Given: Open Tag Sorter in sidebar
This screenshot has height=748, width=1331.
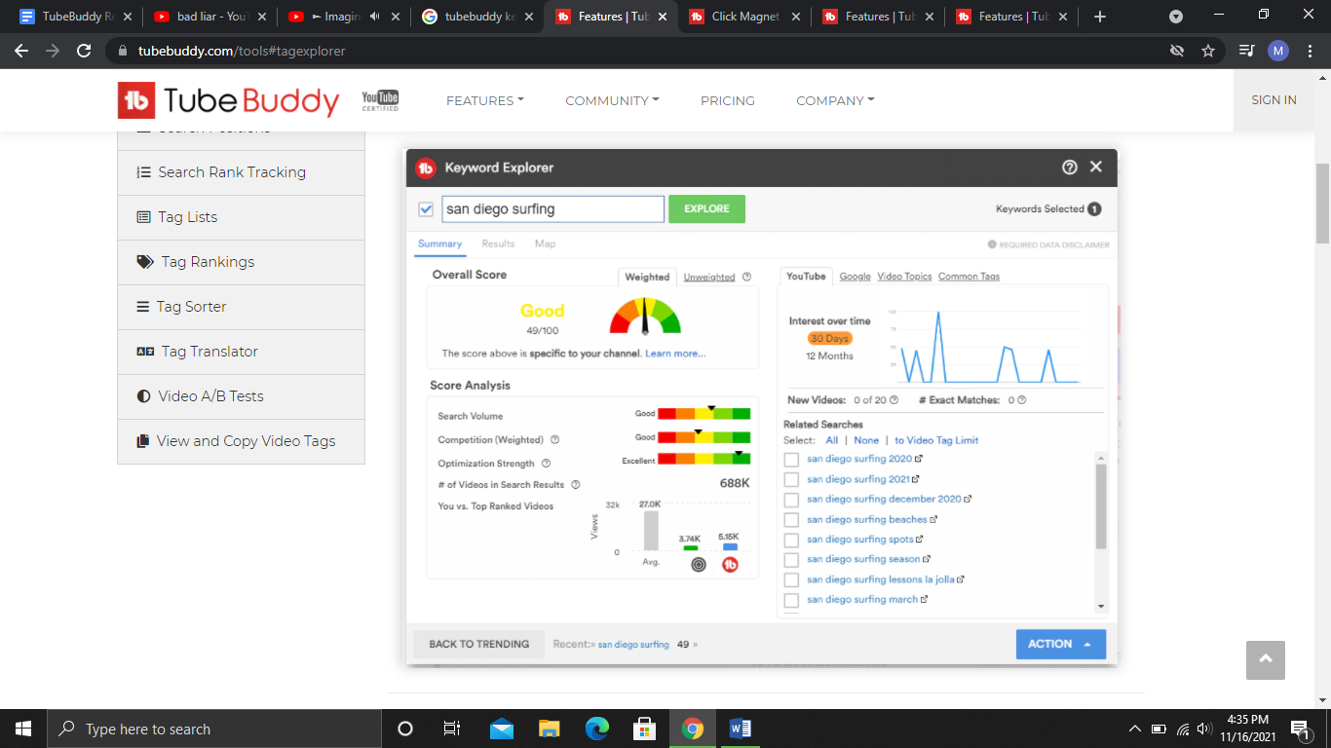Looking at the screenshot, I should pos(241,307).
